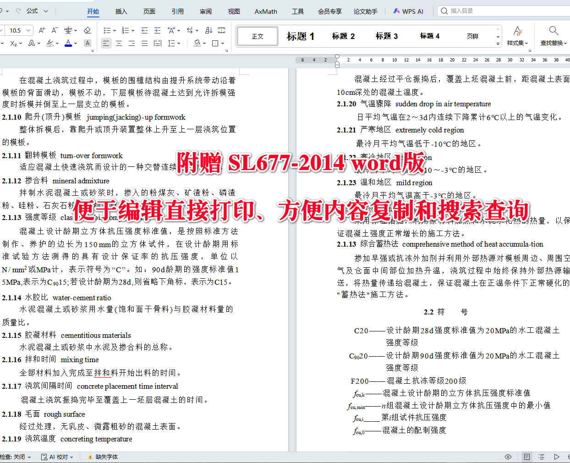This screenshot has height=463, width=570.
Task: Click the 缺失字体 warning in status bar
Action: point(103,457)
